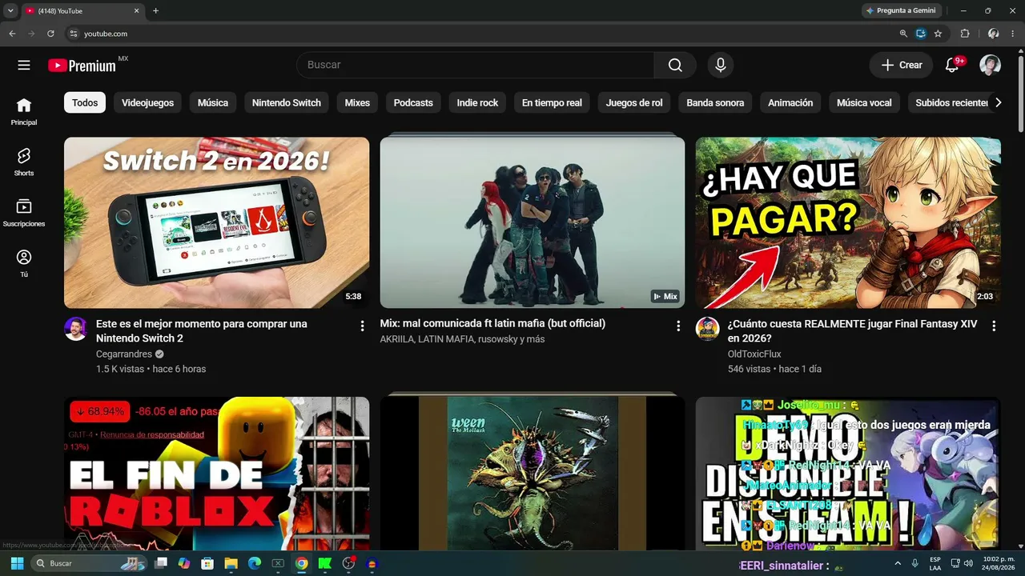Screen dimensions: 1025x576
Task: Show more category chips with the arrow
Action: pyautogui.click(x=998, y=102)
